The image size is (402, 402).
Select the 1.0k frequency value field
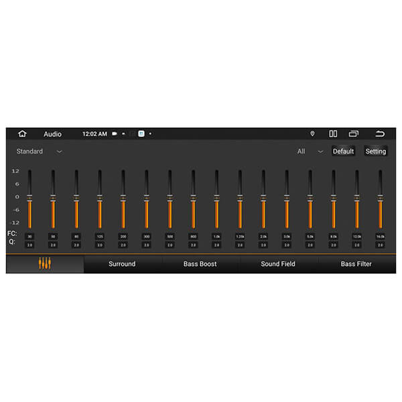[x=216, y=237]
